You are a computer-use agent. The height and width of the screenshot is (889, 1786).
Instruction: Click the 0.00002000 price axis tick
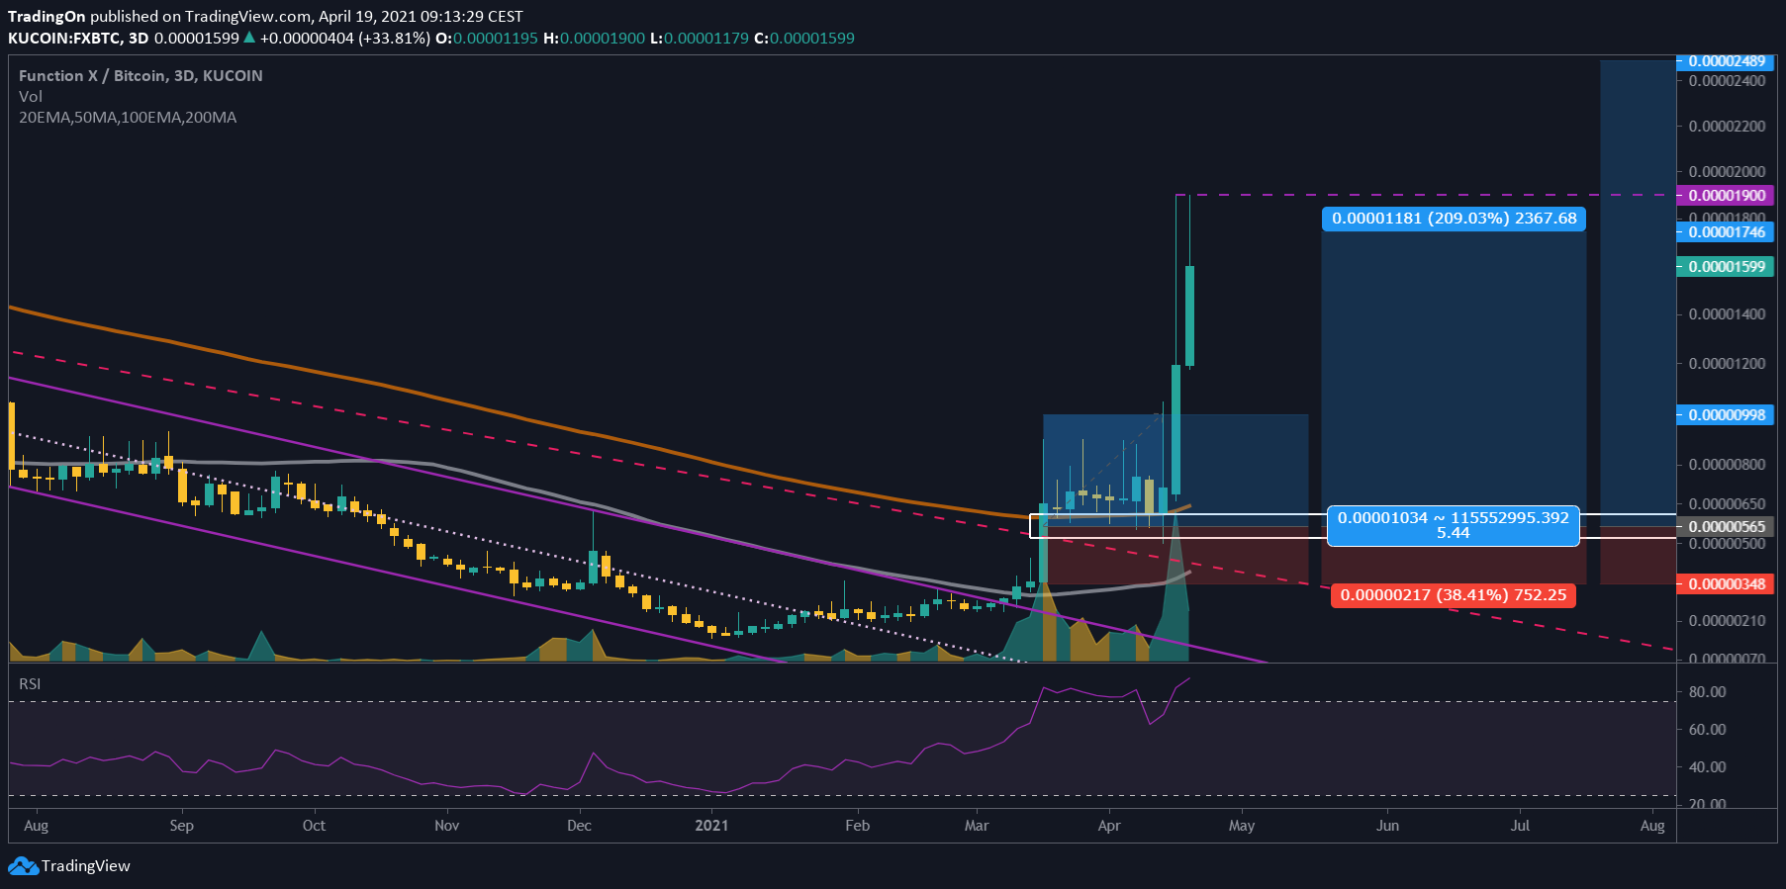pos(1727,172)
